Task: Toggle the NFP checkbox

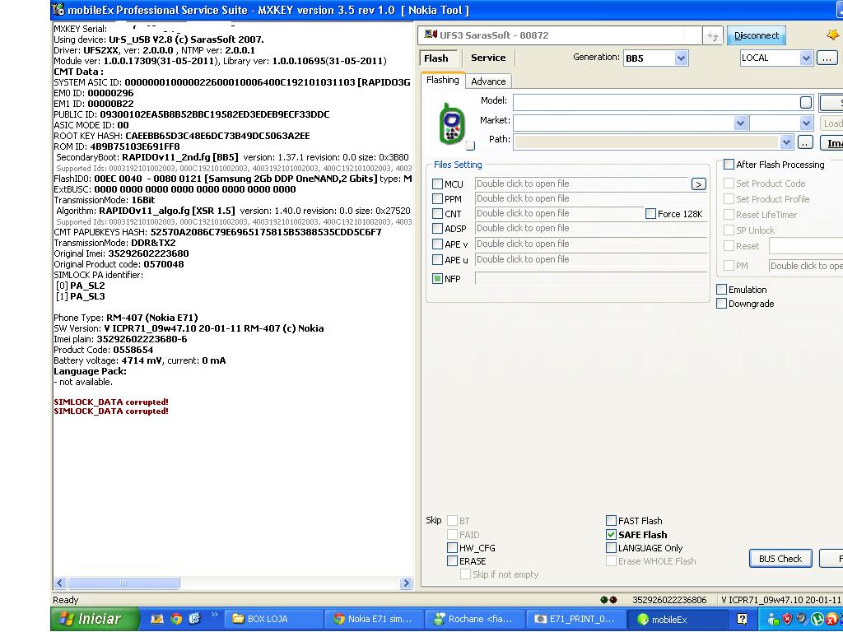Action: click(438, 279)
